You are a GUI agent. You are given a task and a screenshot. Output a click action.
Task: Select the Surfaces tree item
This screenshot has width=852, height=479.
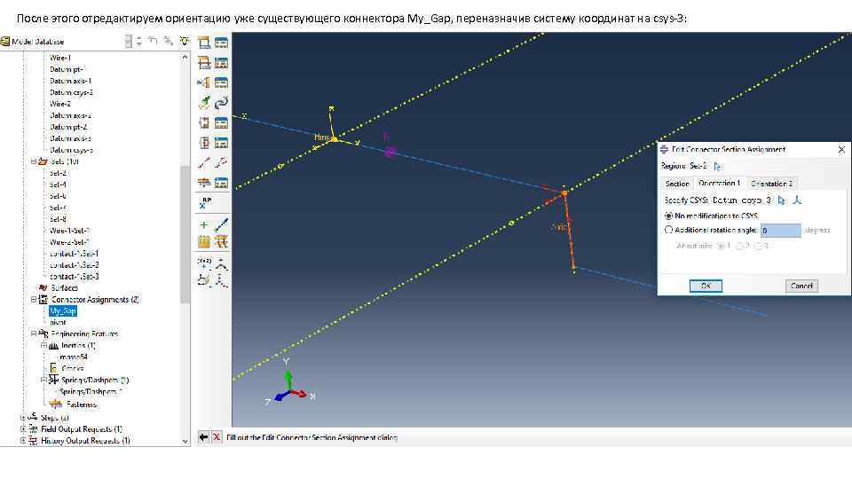pyautogui.click(x=64, y=287)
